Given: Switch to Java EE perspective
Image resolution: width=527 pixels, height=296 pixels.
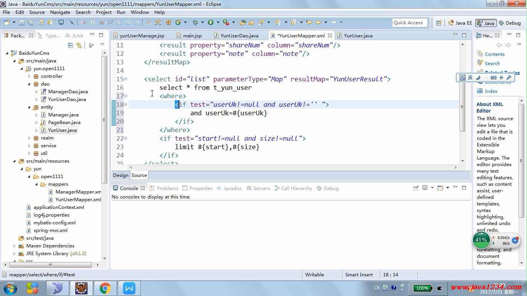Looking at the screenshot, I should tap(460, 23).
